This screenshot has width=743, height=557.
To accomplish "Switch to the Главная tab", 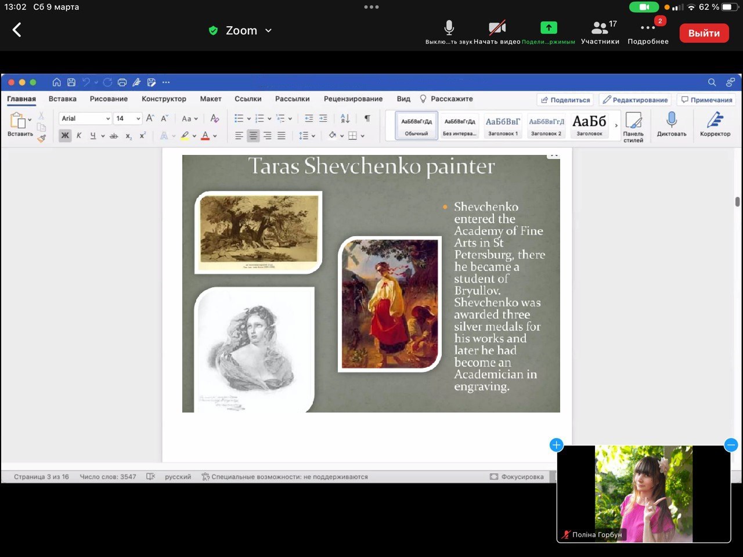I will coord(21,99).
